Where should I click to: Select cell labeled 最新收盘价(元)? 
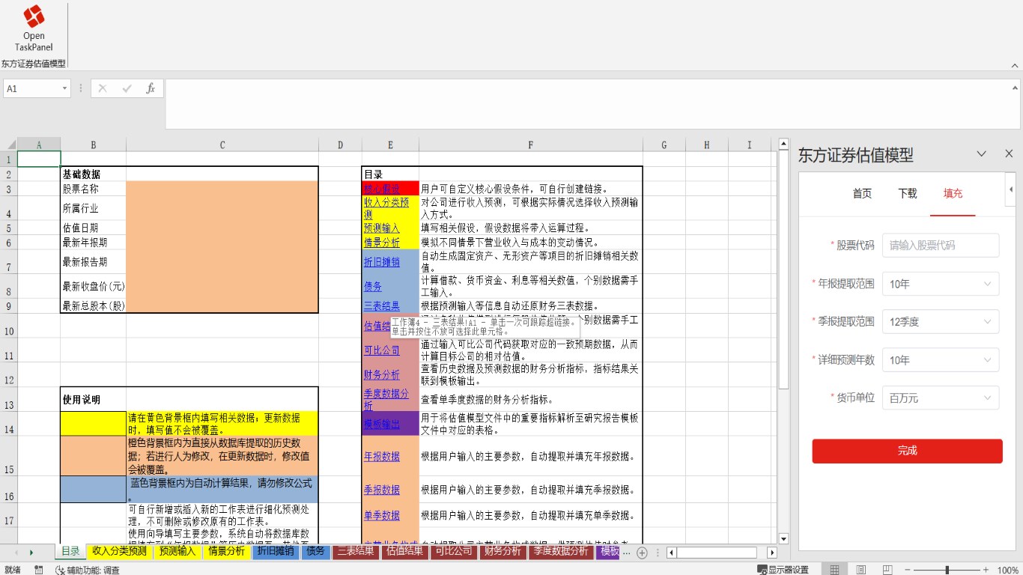[x=94, y=286]
